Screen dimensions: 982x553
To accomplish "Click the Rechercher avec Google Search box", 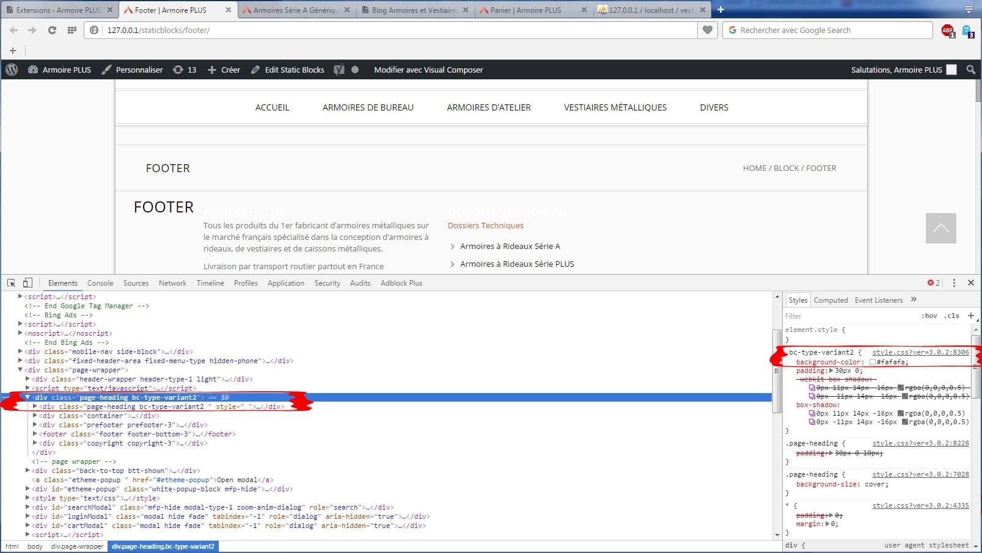I will pos(827,30).
